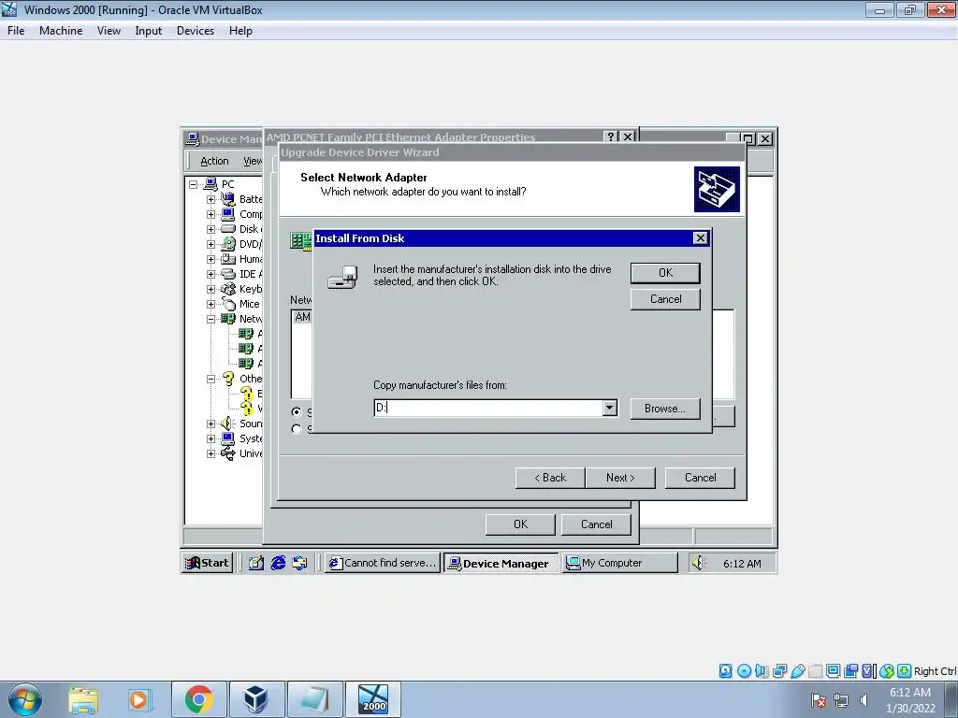Image resolution: width=958 pixels, height=718 pixels.
Task: Expand the IDE controllers node
Action: point(210,274)
